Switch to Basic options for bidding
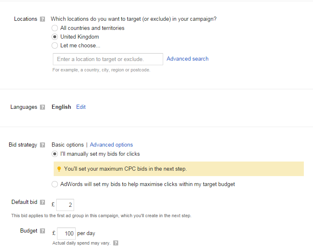The image size is (313, 250). click(68, 145)
